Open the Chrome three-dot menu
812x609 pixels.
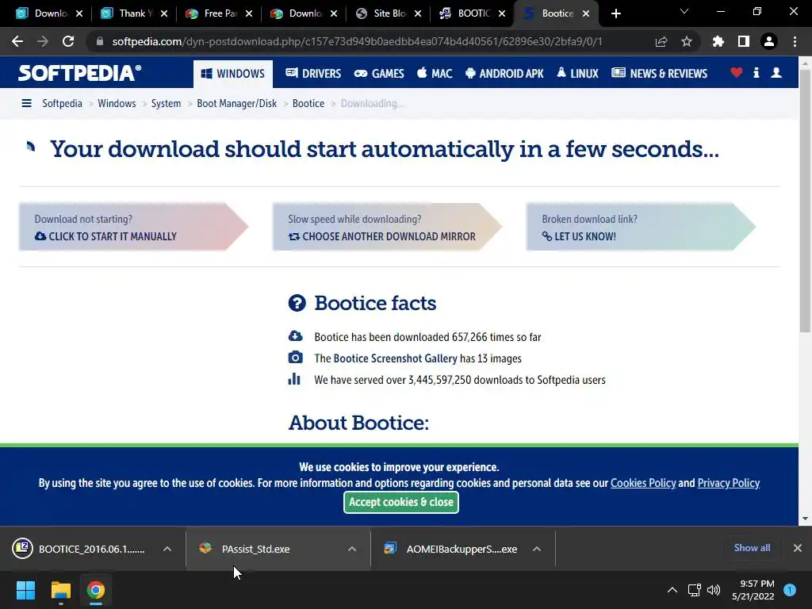(795, 41)
